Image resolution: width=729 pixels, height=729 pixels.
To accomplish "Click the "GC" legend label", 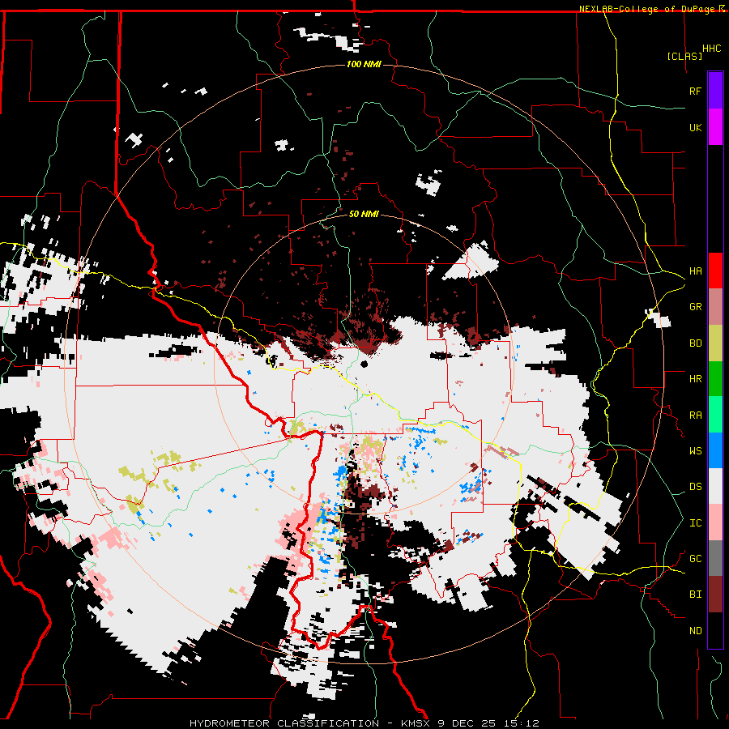I will pyautogui.click(x=695, y=559).
